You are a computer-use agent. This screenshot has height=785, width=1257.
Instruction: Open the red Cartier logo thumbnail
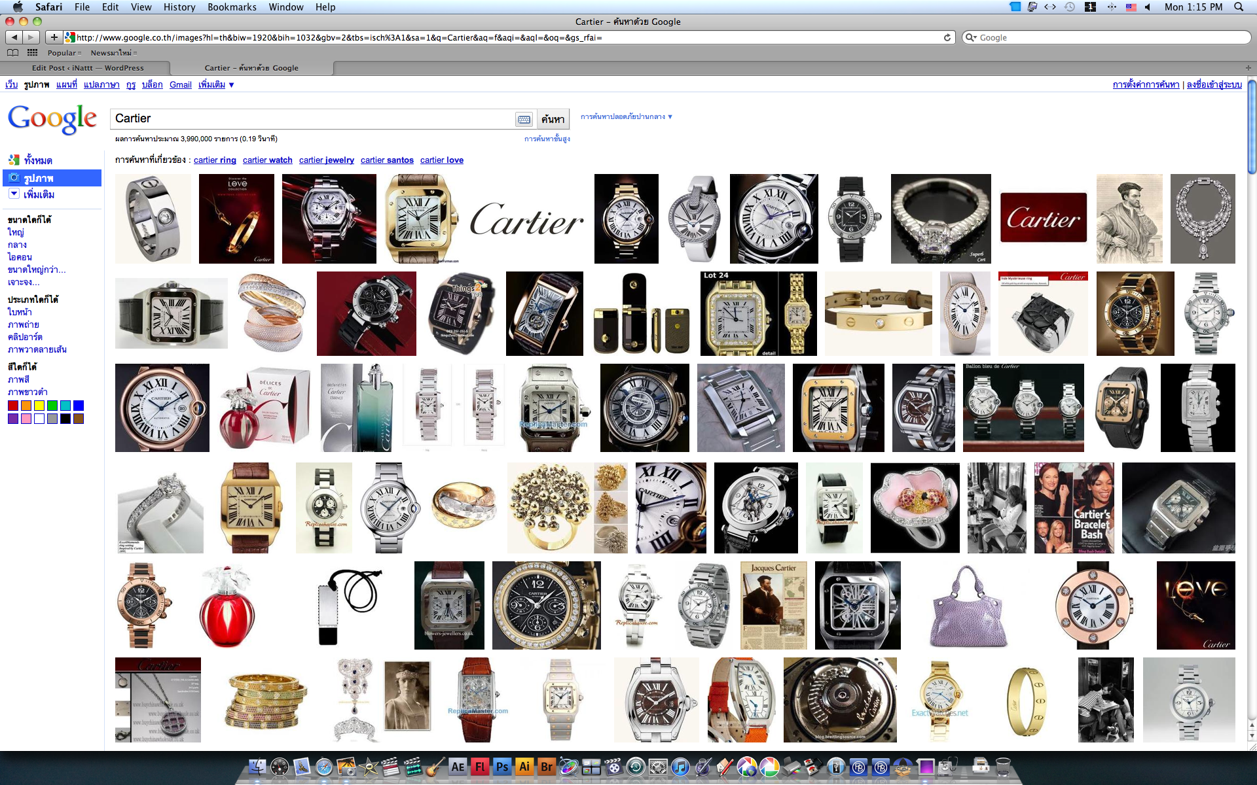click(1044, 218)
